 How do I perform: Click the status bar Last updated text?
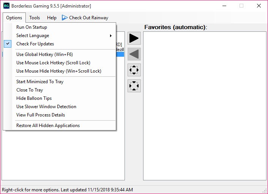point(97,190)
